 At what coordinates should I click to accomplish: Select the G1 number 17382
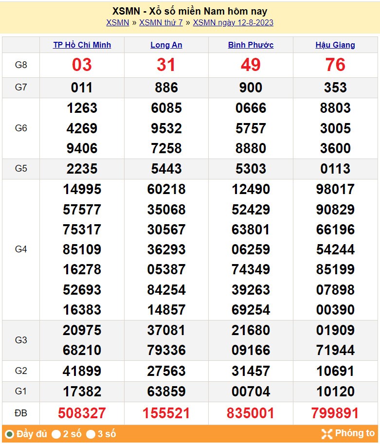82,391
